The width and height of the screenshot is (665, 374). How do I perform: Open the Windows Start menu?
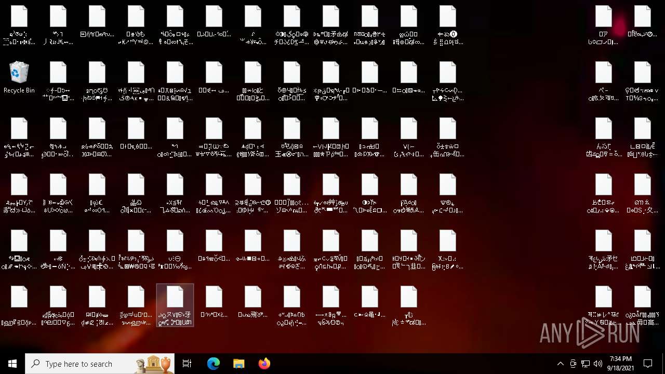pyautogui.click(x=12, y=364)
